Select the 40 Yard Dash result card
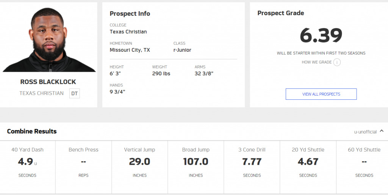This screenshot has height=195, width=388. point(27,167)
